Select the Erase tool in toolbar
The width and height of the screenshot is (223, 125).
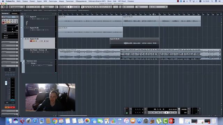click(92, 7)
